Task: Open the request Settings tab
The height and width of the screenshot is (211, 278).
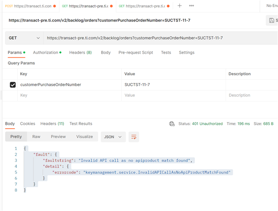Action: (187, 52)
